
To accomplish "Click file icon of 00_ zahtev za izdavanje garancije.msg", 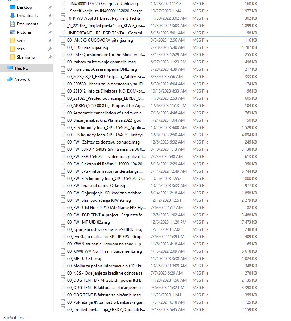I will 63,62.
